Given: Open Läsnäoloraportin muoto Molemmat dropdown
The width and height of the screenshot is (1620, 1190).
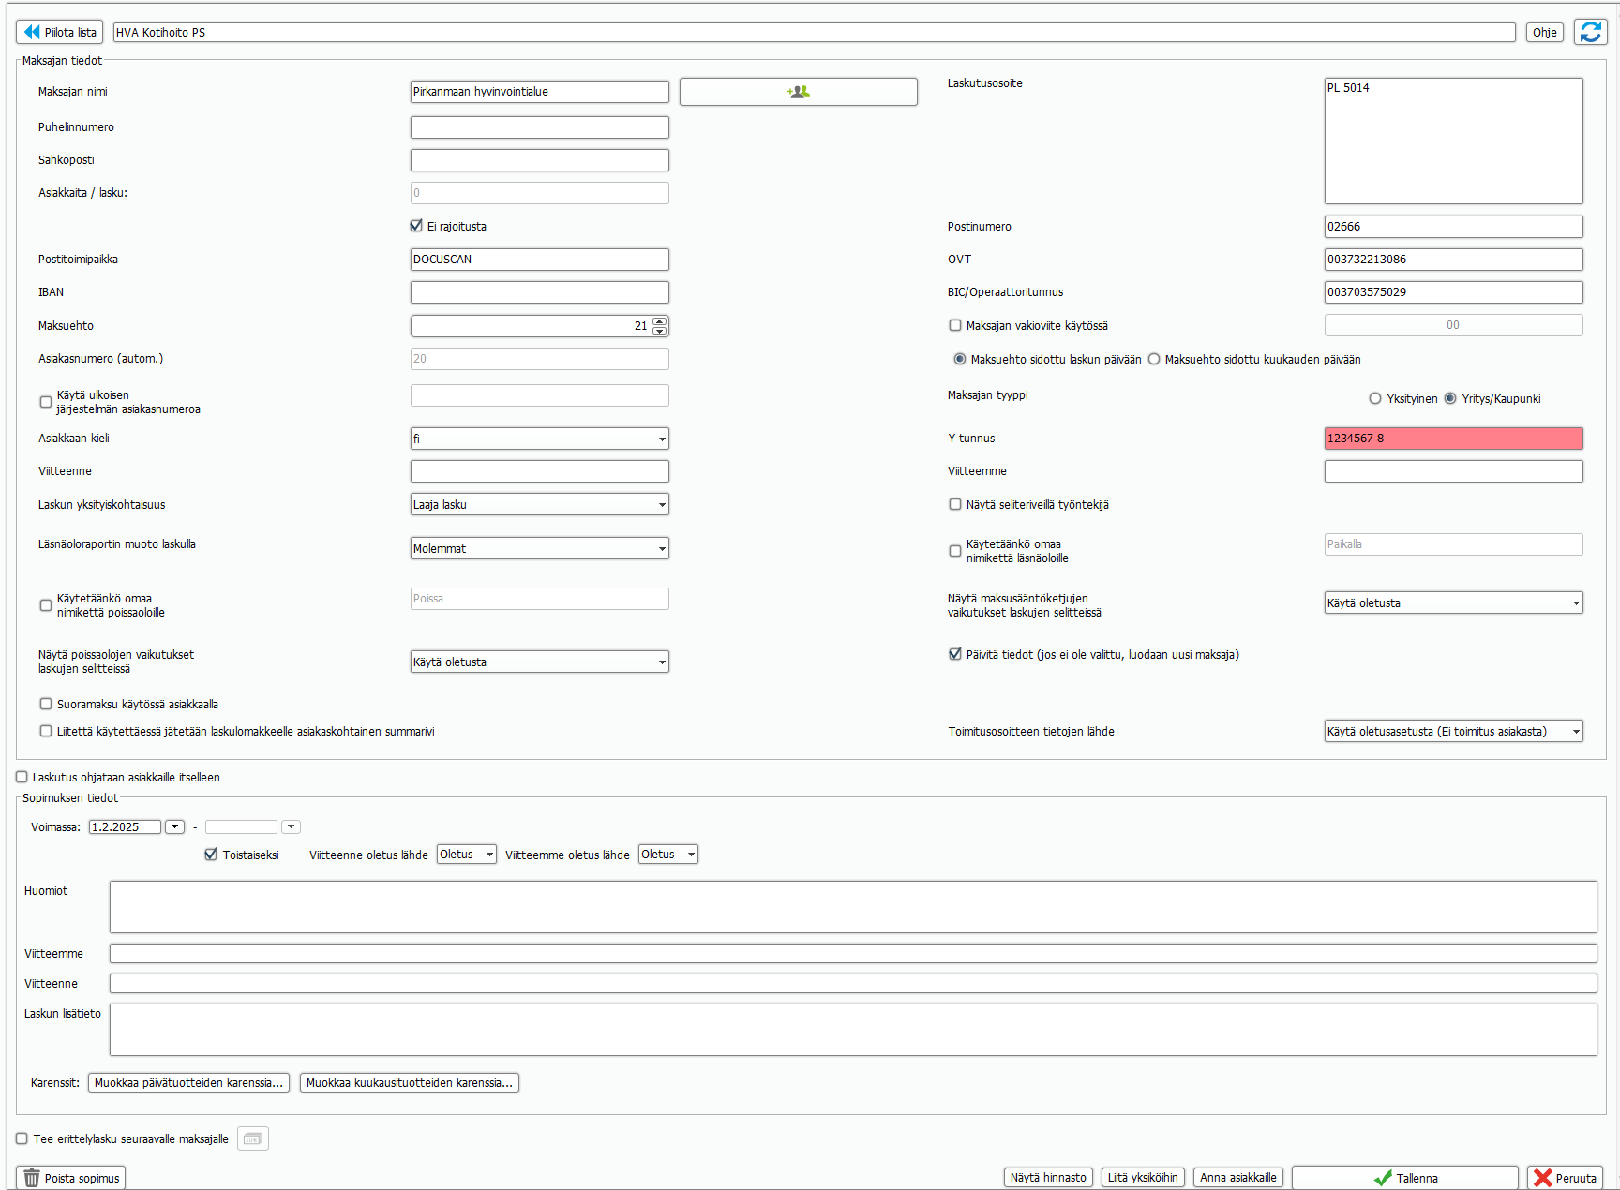Looking at the screenshot, I should tap(539, 548).
